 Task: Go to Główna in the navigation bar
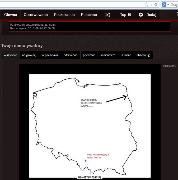click(x=11, y=15)
